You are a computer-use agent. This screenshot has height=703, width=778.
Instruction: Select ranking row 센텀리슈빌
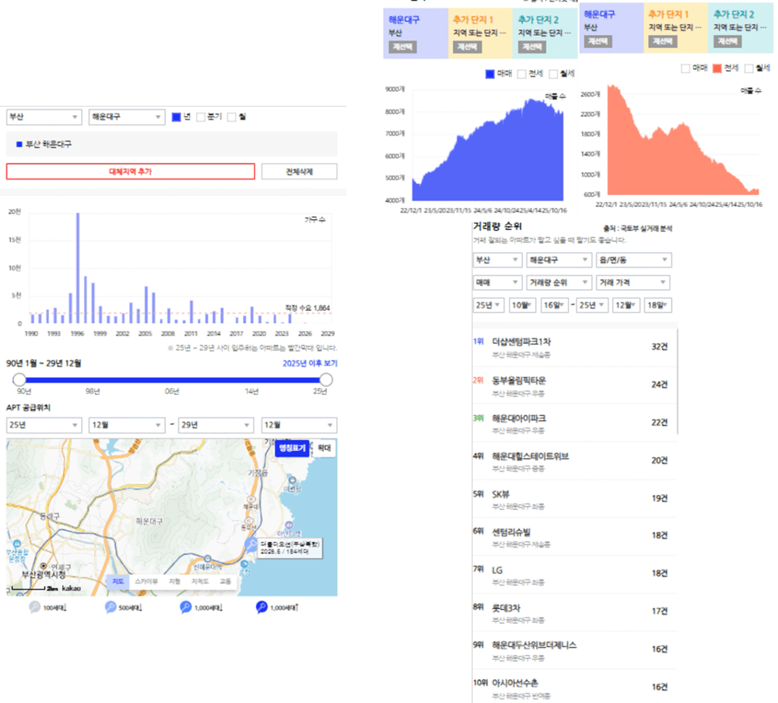(x=574, y=537)
